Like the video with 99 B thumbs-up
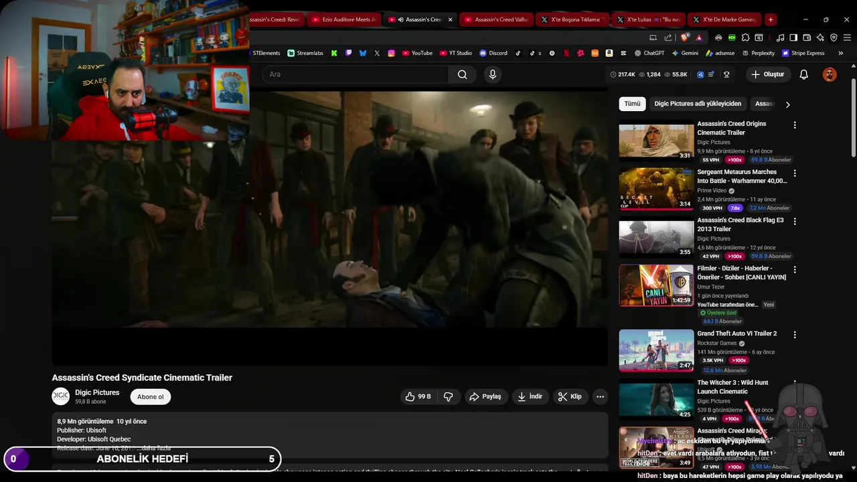This screenshot has height=482, width=857. pos(418,396)
